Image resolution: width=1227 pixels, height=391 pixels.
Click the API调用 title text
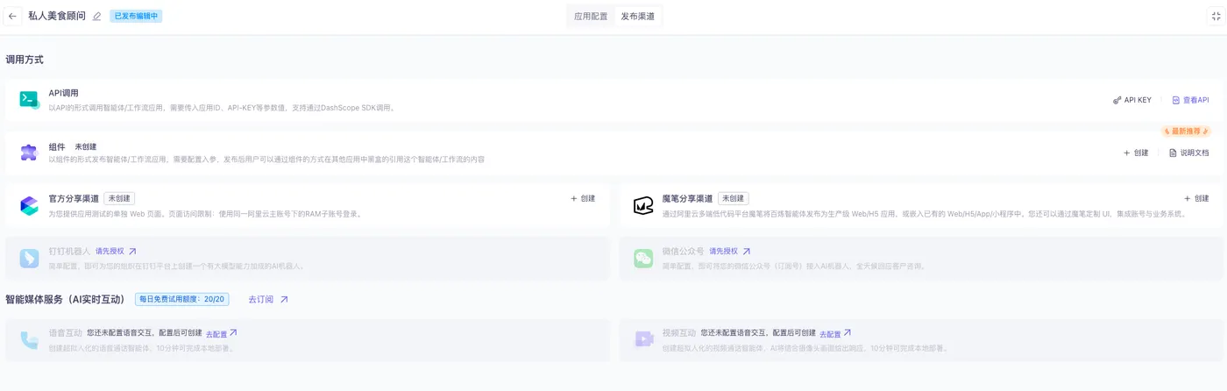coord(63,93)
